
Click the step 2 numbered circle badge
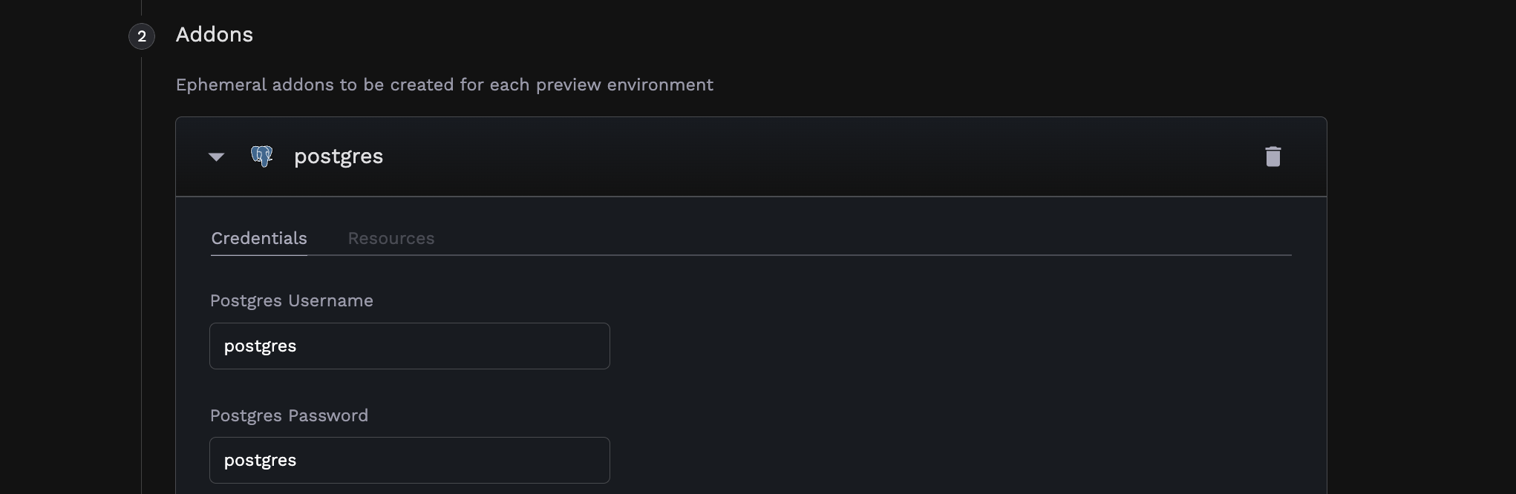coord(141,36)
